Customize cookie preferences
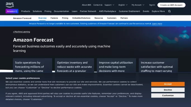 point(168,96)
